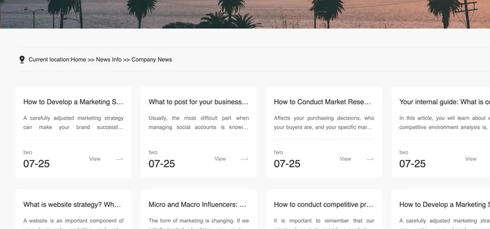
Task: Click View on 'How to Conduct Market Research' card
Action: (x=345, y=159)
